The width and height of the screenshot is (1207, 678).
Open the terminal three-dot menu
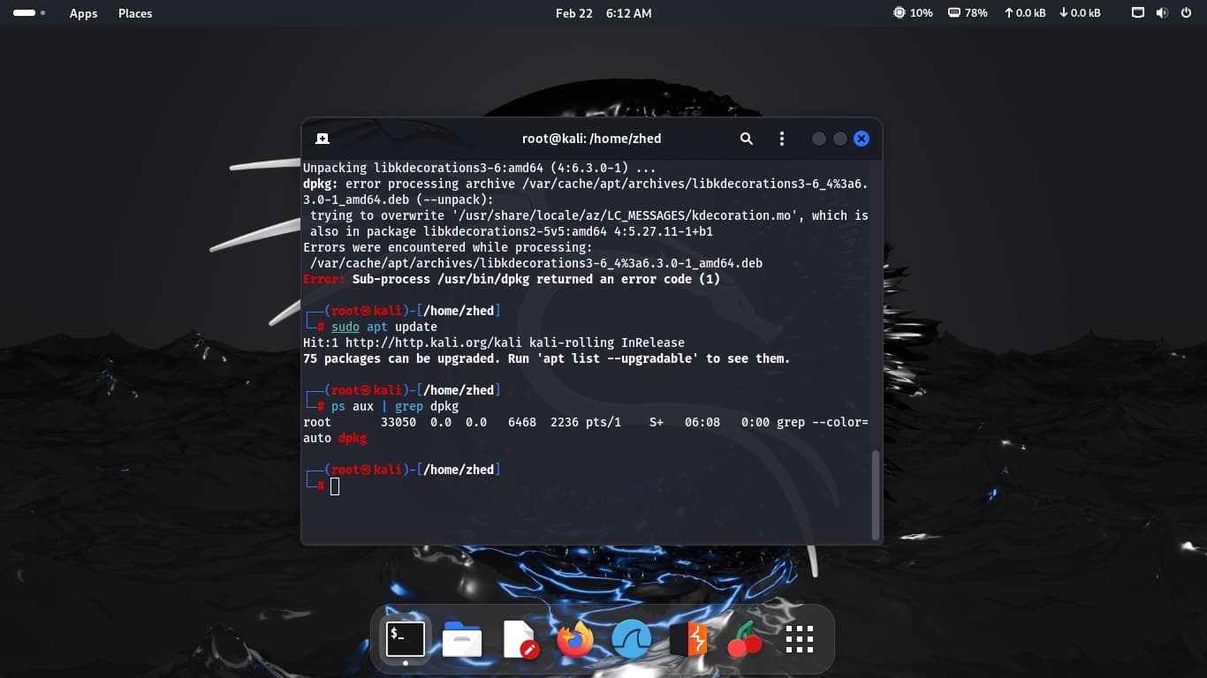point(781,139)
